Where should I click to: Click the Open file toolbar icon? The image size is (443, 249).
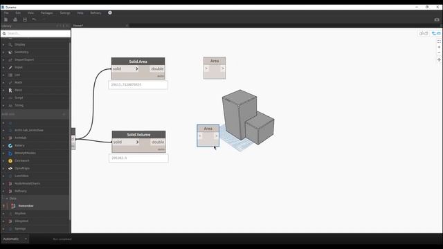click(15, 19)
